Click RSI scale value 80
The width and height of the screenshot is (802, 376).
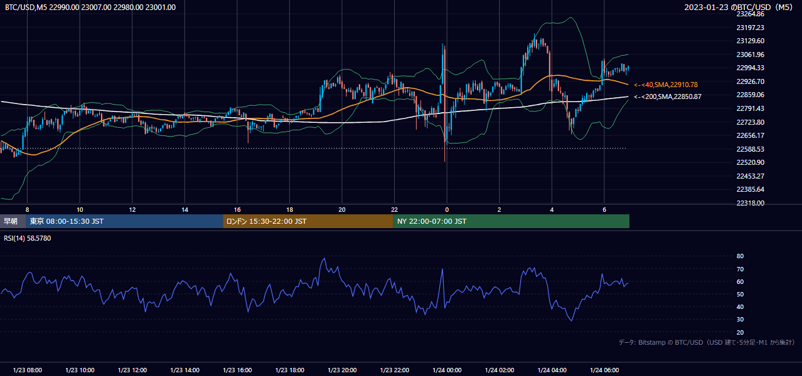click(x=740, y=256)
